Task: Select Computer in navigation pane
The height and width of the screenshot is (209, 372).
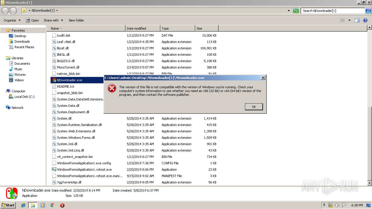Action: 18,91
